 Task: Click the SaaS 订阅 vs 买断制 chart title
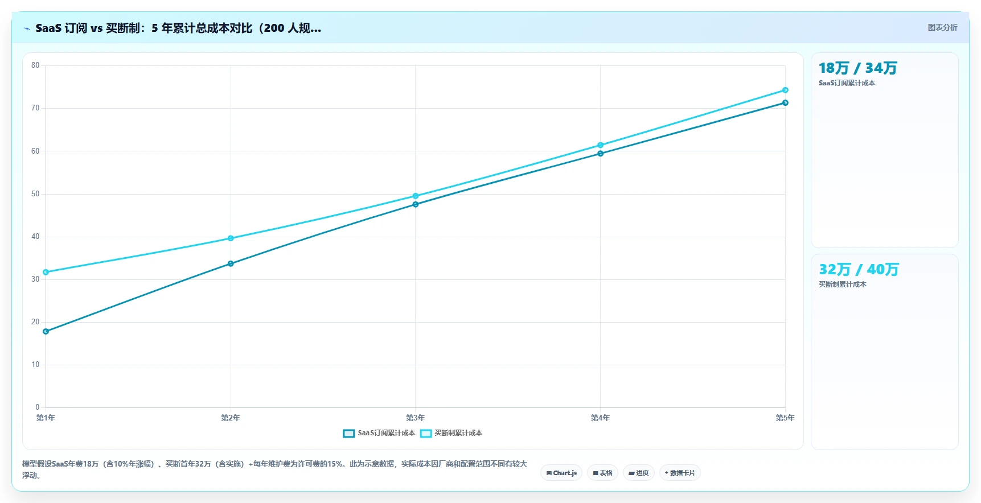178,28
